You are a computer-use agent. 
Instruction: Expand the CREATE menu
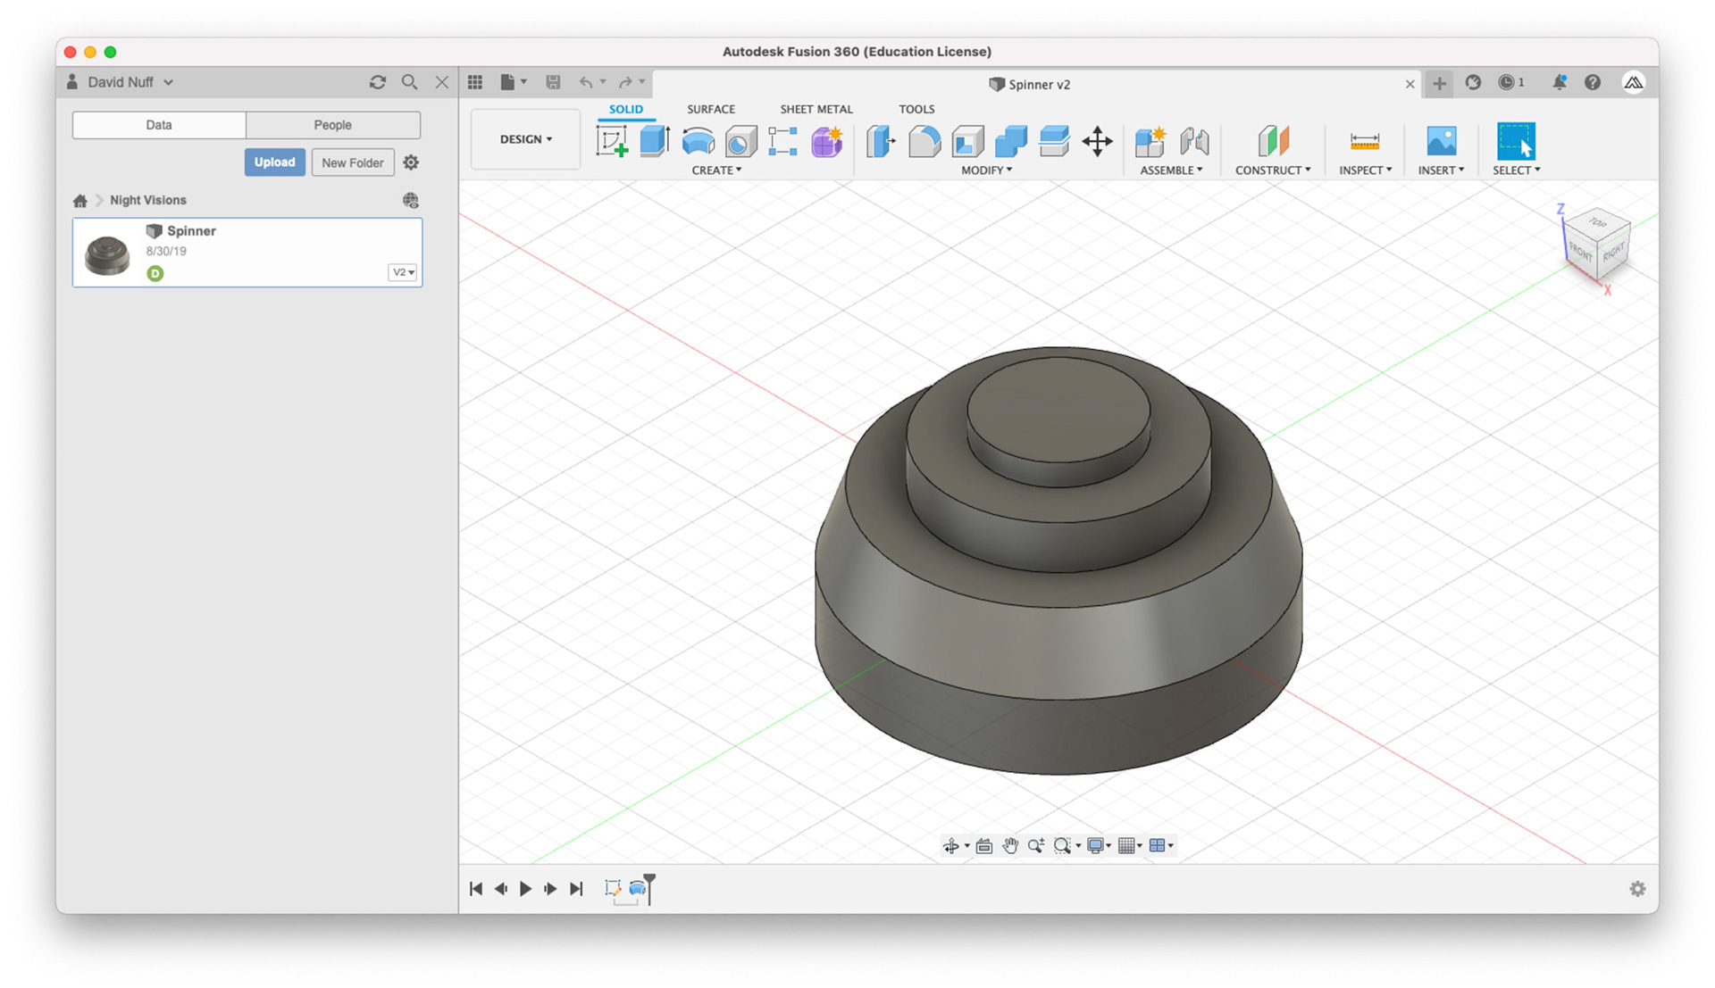point(716,170)
